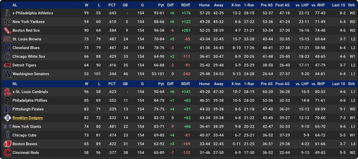Click the Boston Braves logo icon
This screenshot has height=159, width=358.
click(x=7, y=144)
